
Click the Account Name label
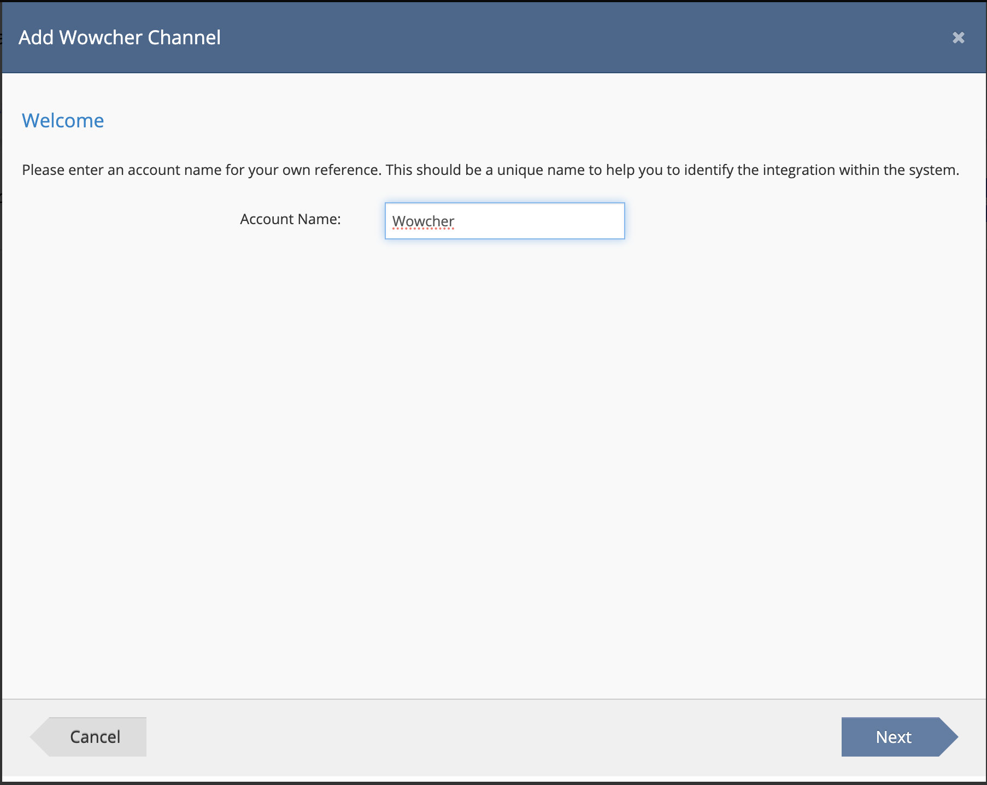coord(290,219)
